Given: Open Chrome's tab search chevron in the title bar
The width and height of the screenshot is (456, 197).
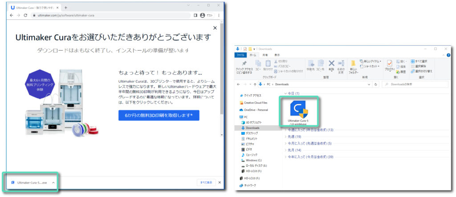Looking at the screenshot, I should coord(188,5).
